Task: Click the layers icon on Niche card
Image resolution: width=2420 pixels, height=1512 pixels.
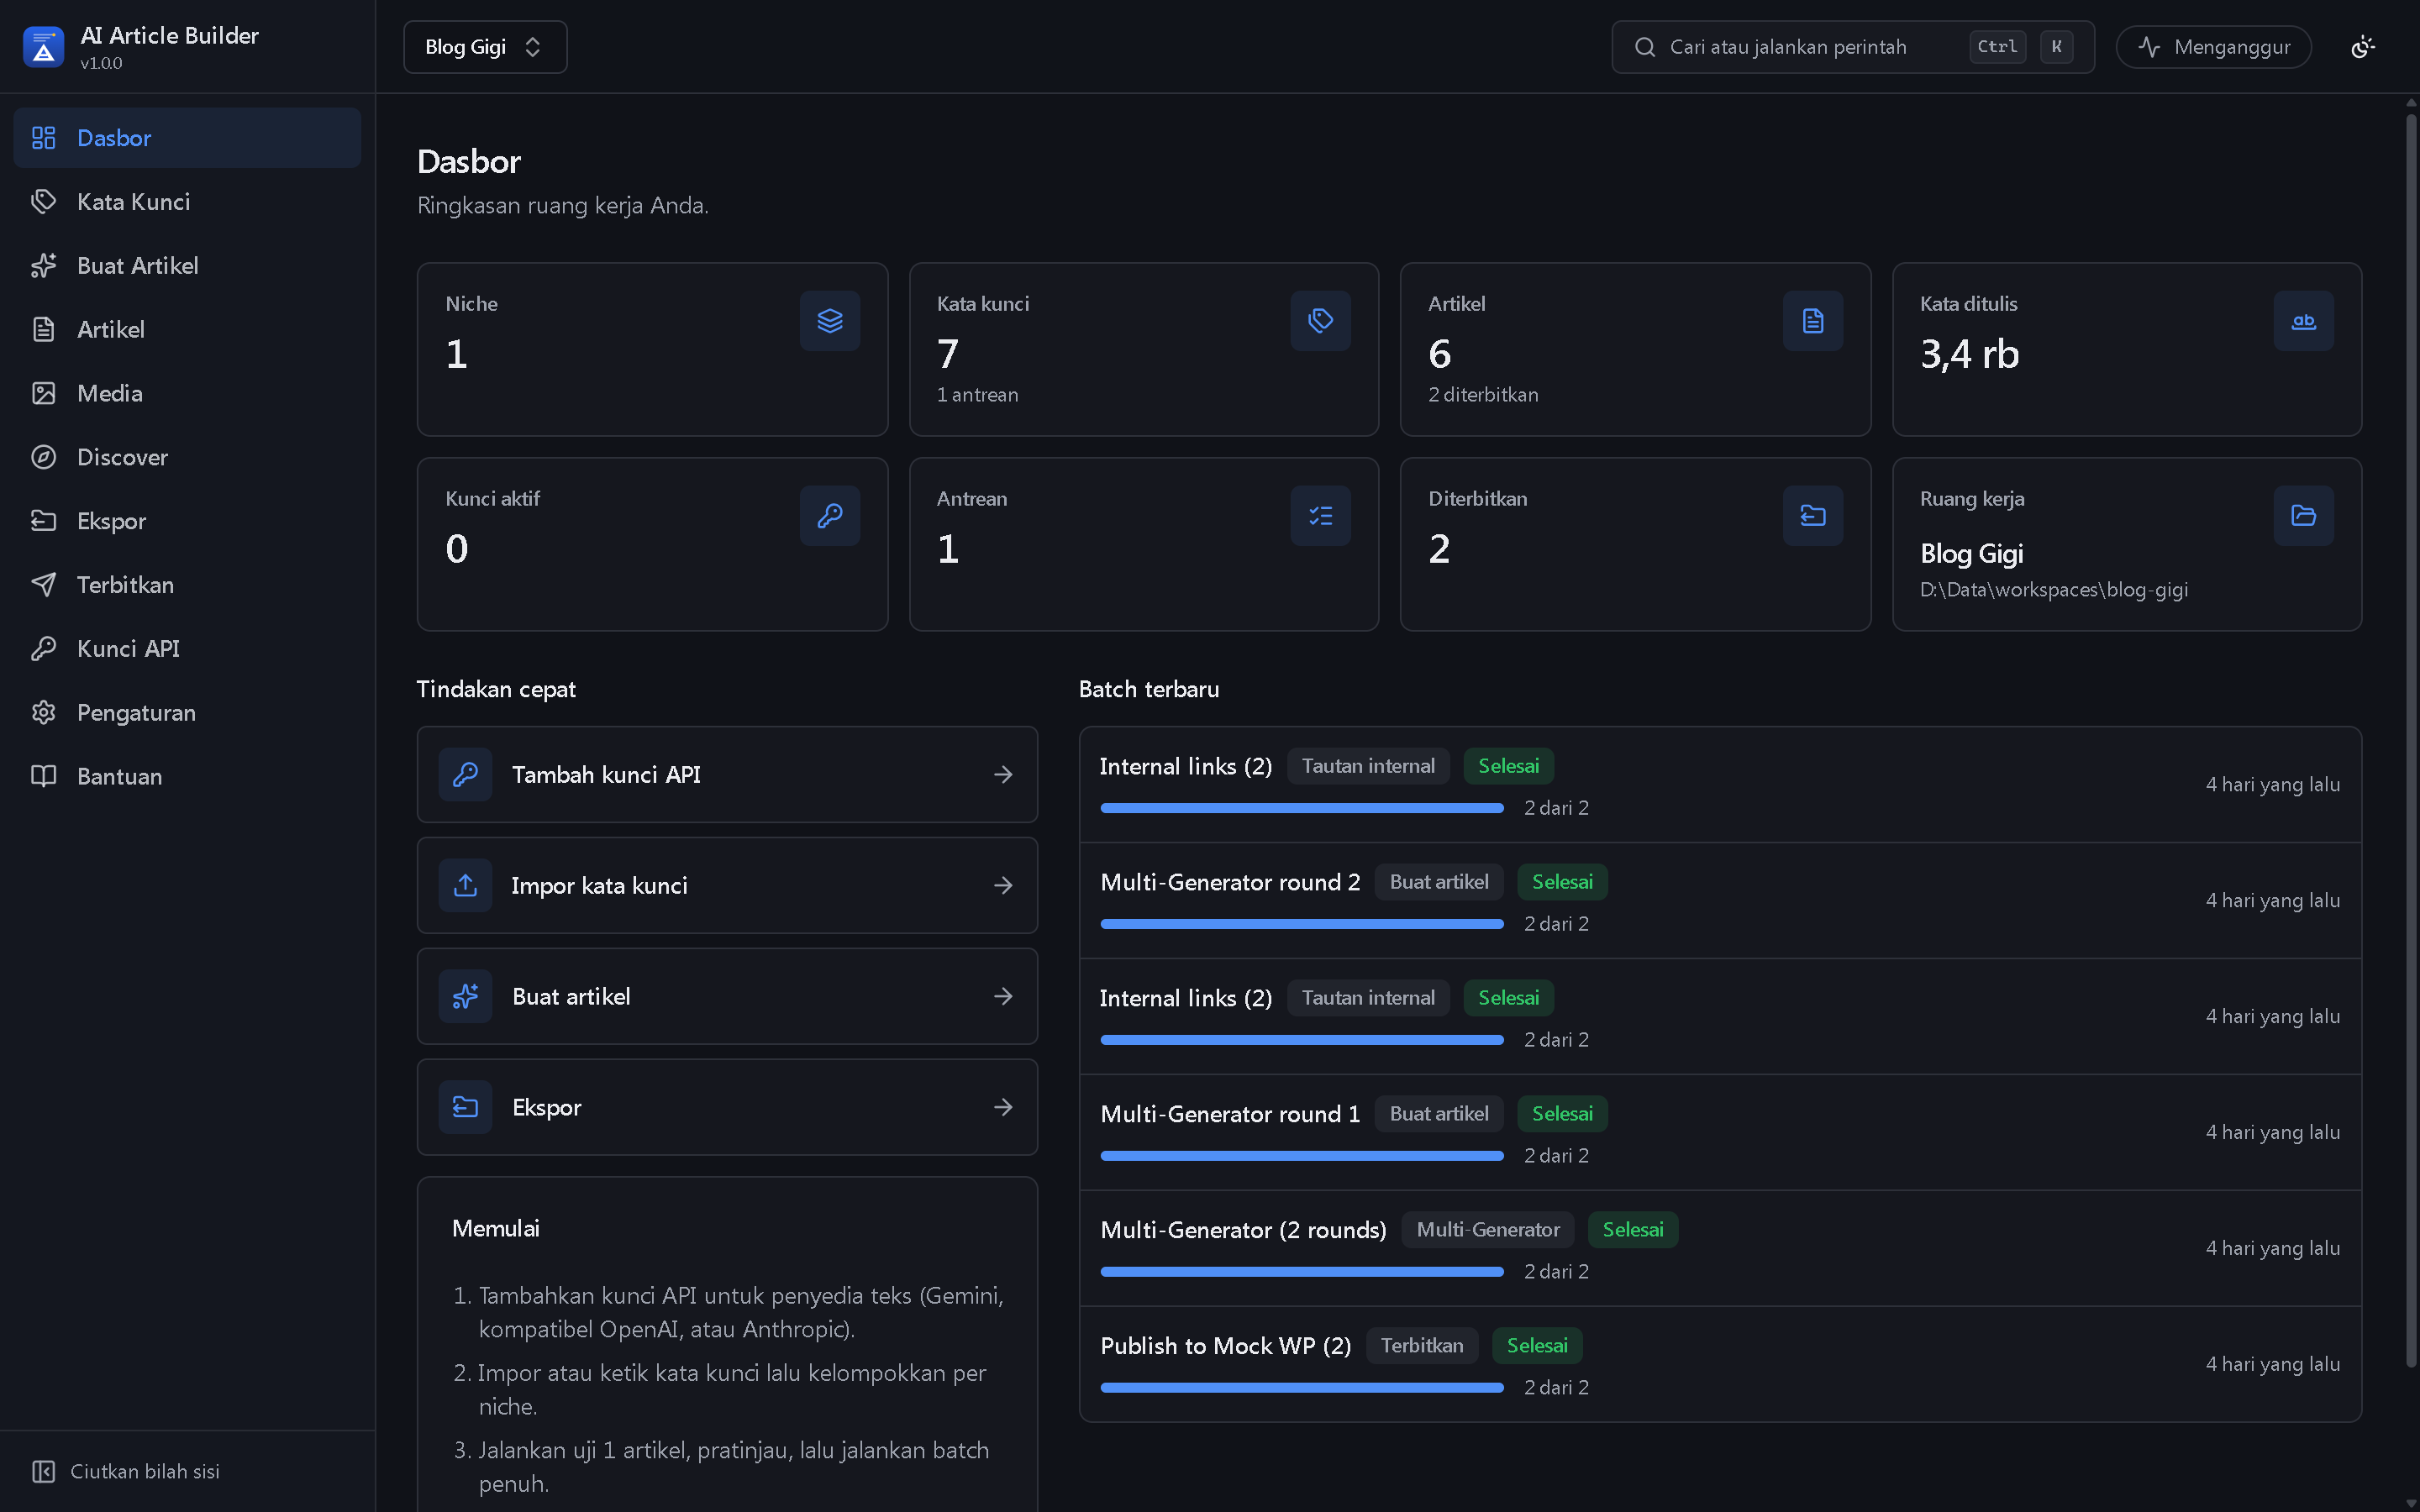Action: click(x=829, y=321)
